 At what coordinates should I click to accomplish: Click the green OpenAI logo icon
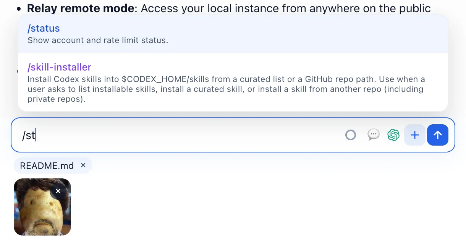click(393, 135)
